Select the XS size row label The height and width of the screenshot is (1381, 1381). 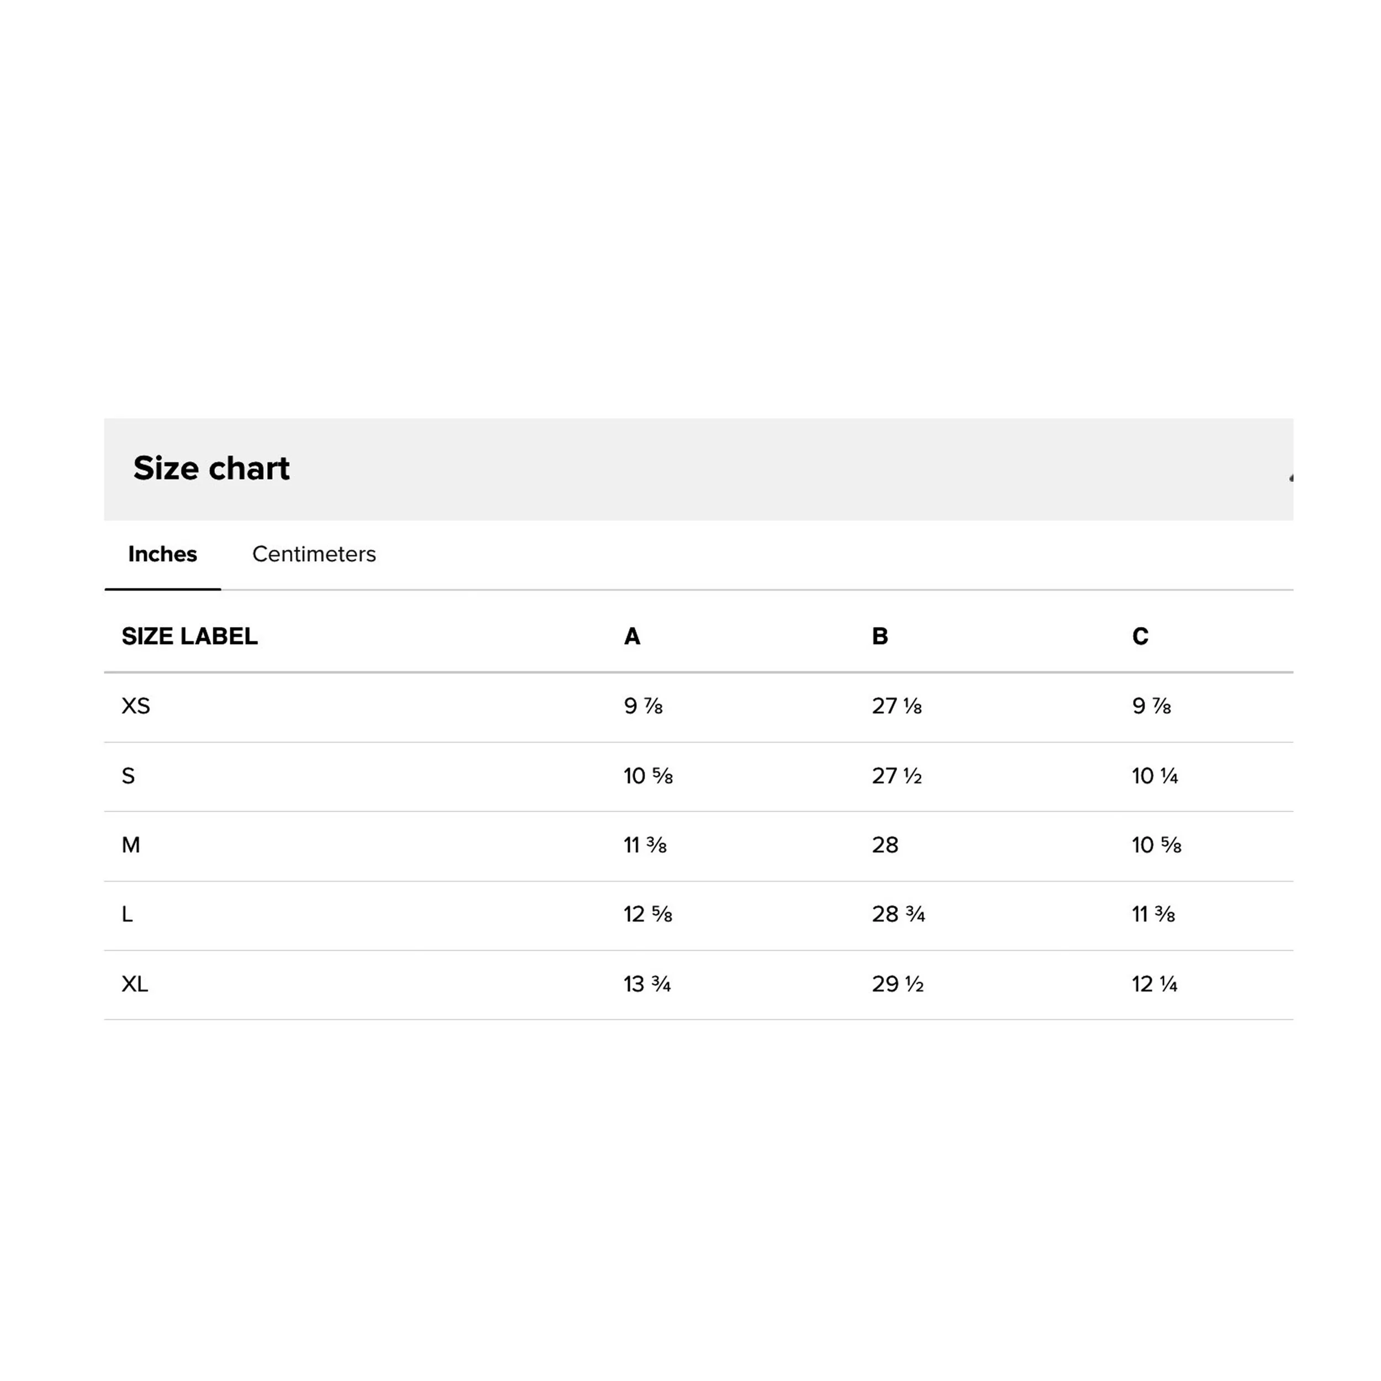pyautogui.click(x=136, y=706)
